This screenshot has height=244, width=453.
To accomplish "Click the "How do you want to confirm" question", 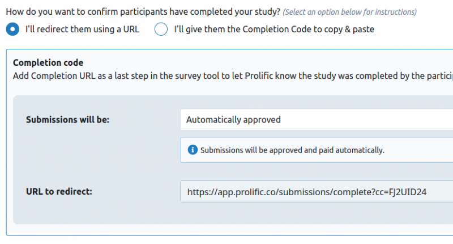I will [x=143, y=12].
